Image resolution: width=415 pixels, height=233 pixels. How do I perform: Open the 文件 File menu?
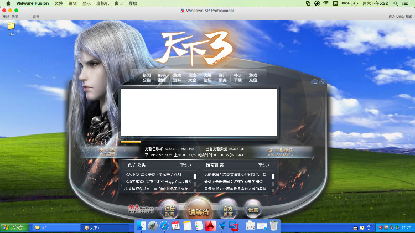(x=59, y=3)
